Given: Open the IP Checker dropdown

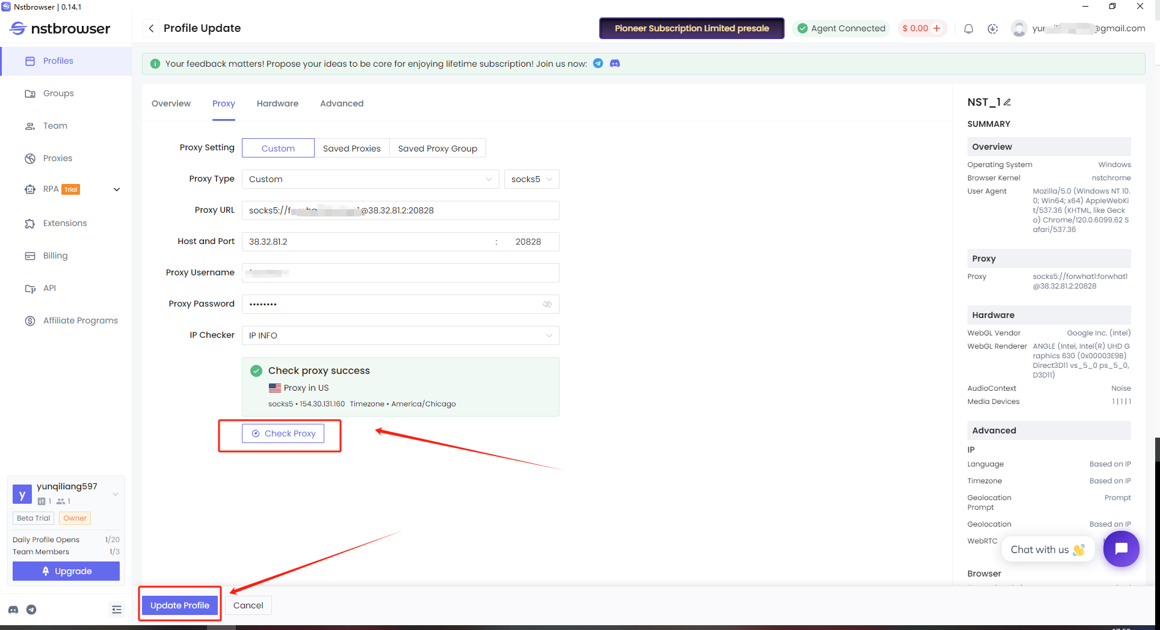Looking at the screenshot, I should [x=400, y=335].
